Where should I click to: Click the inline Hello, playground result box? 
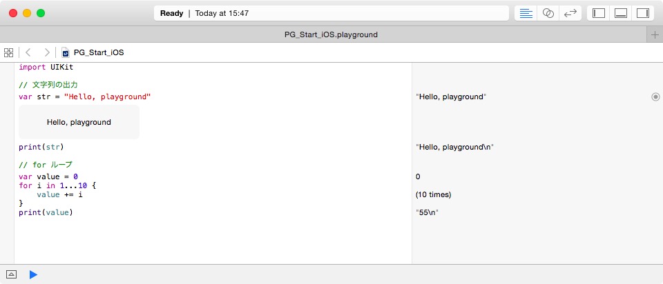79,122
